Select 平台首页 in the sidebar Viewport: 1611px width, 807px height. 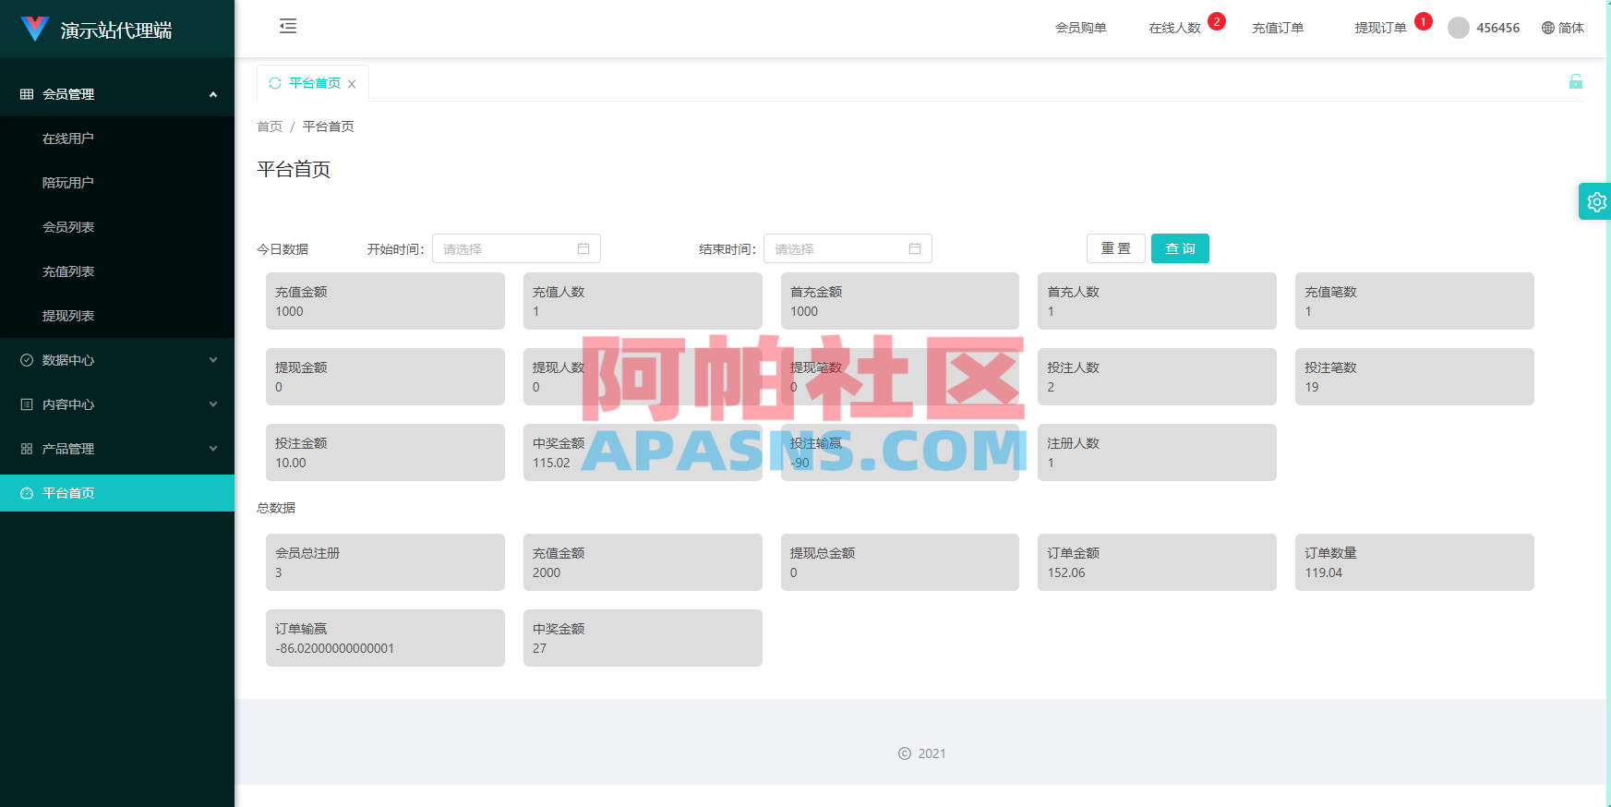[x=117, y=493]
